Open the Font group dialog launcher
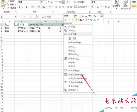This screenshot has height=112, width=137. [53, 12]
